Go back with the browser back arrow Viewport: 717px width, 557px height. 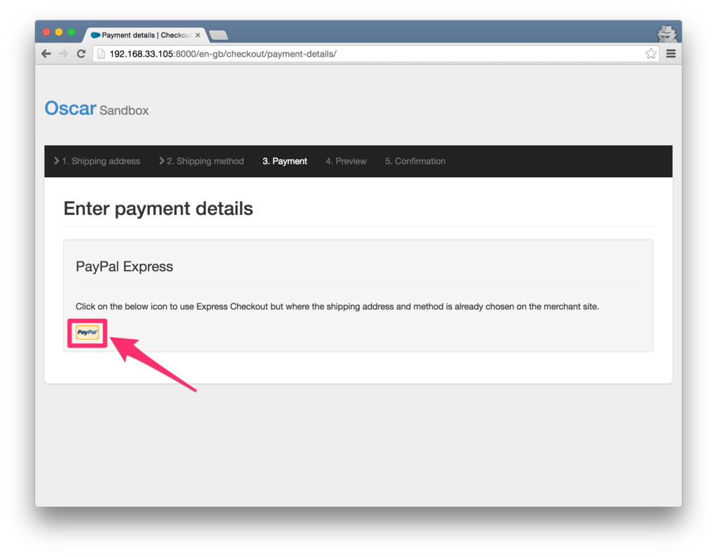(46, 54)
